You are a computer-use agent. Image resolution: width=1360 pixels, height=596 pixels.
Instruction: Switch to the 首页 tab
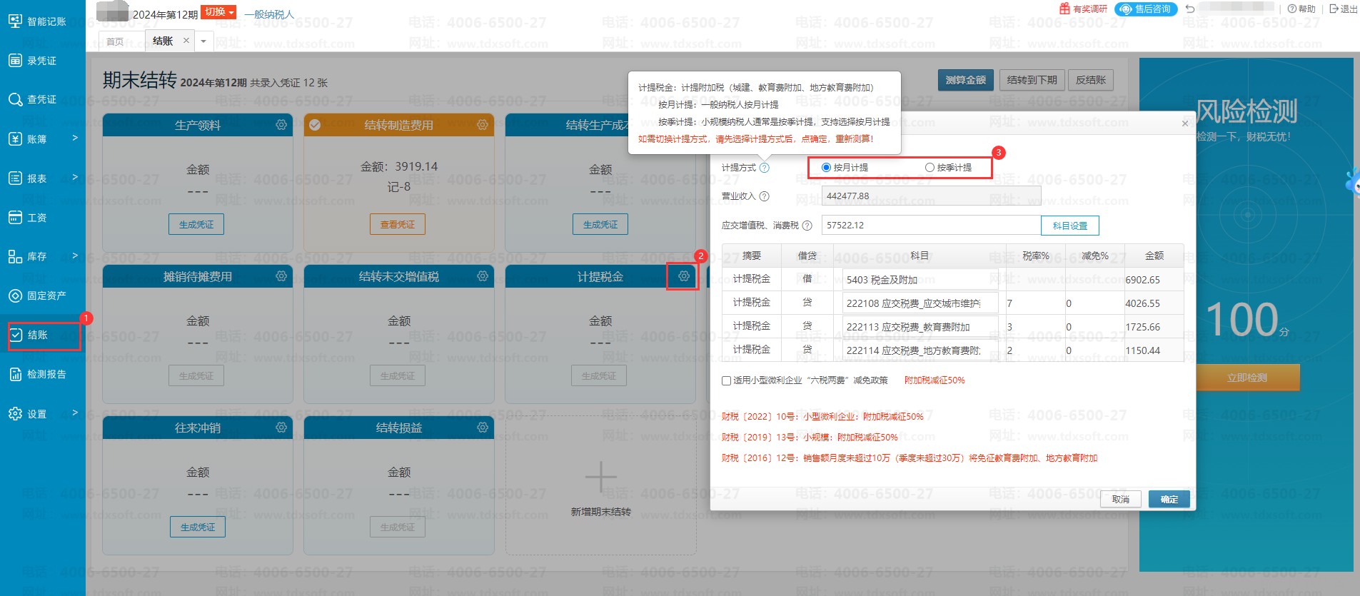[x=115, y=41]
